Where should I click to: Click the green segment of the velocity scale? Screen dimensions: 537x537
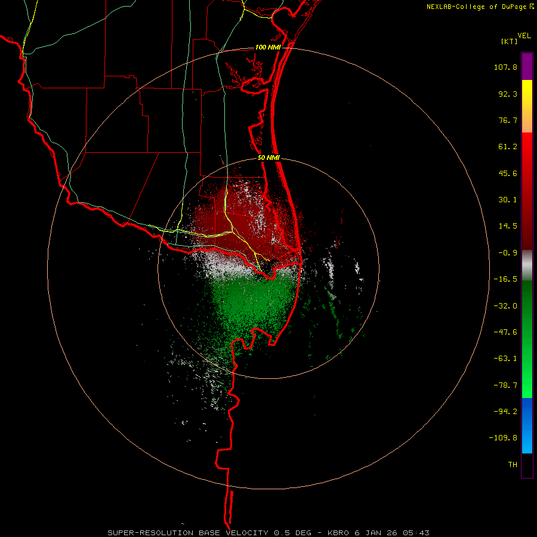[527, 339]
